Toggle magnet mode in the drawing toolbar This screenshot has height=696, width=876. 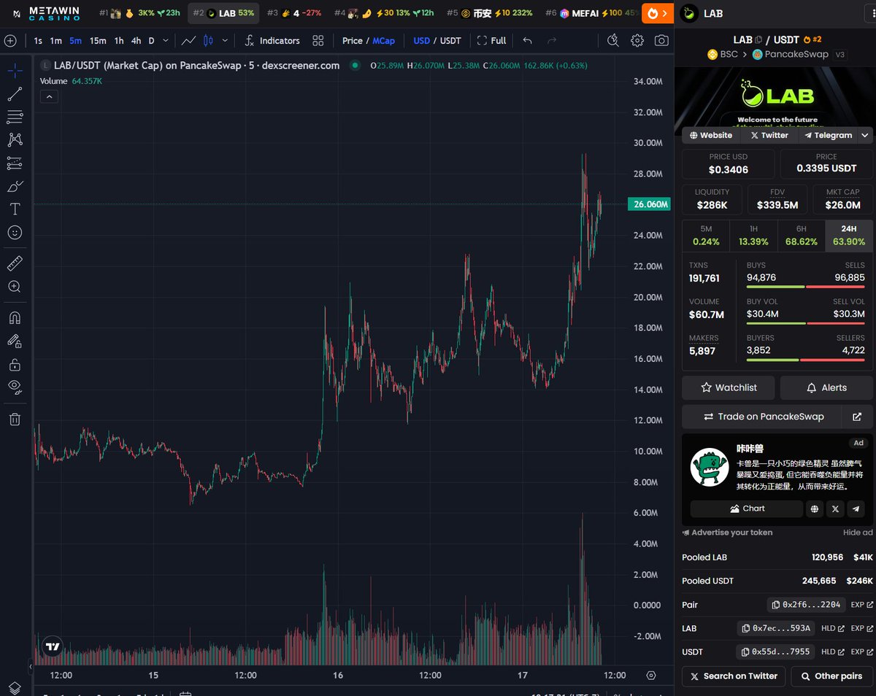tap(15, 317)
